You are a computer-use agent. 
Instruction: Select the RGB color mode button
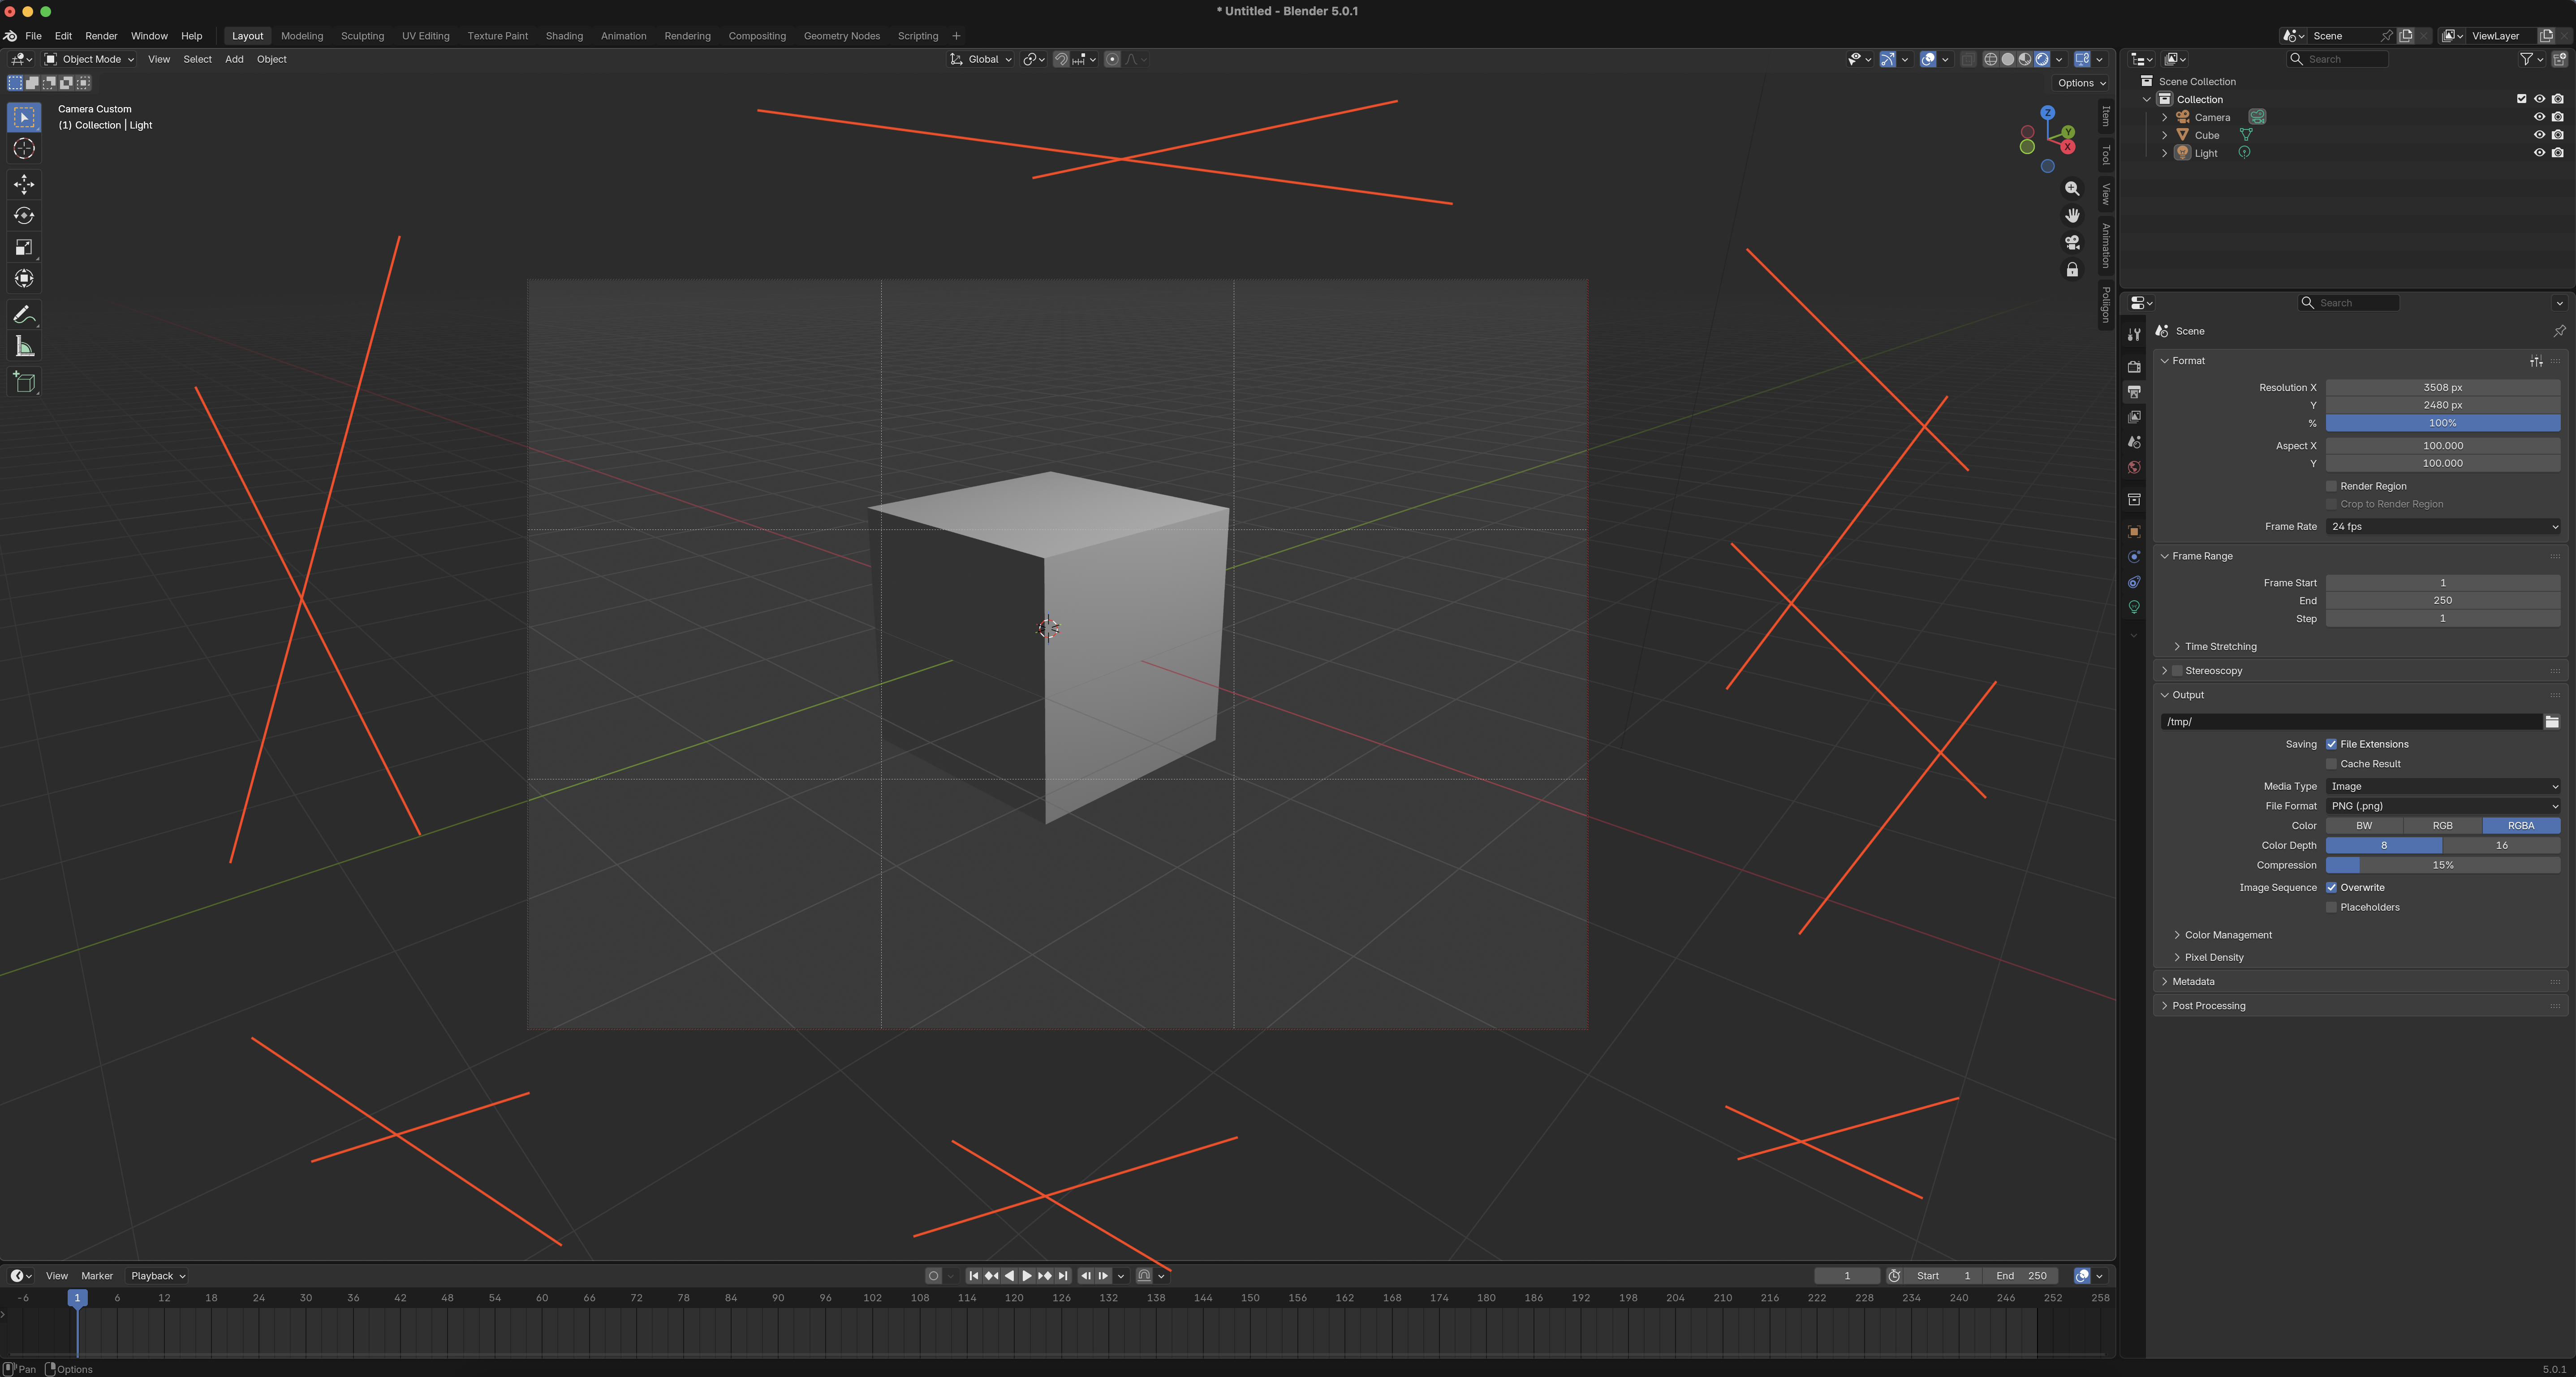point(2442,826)
